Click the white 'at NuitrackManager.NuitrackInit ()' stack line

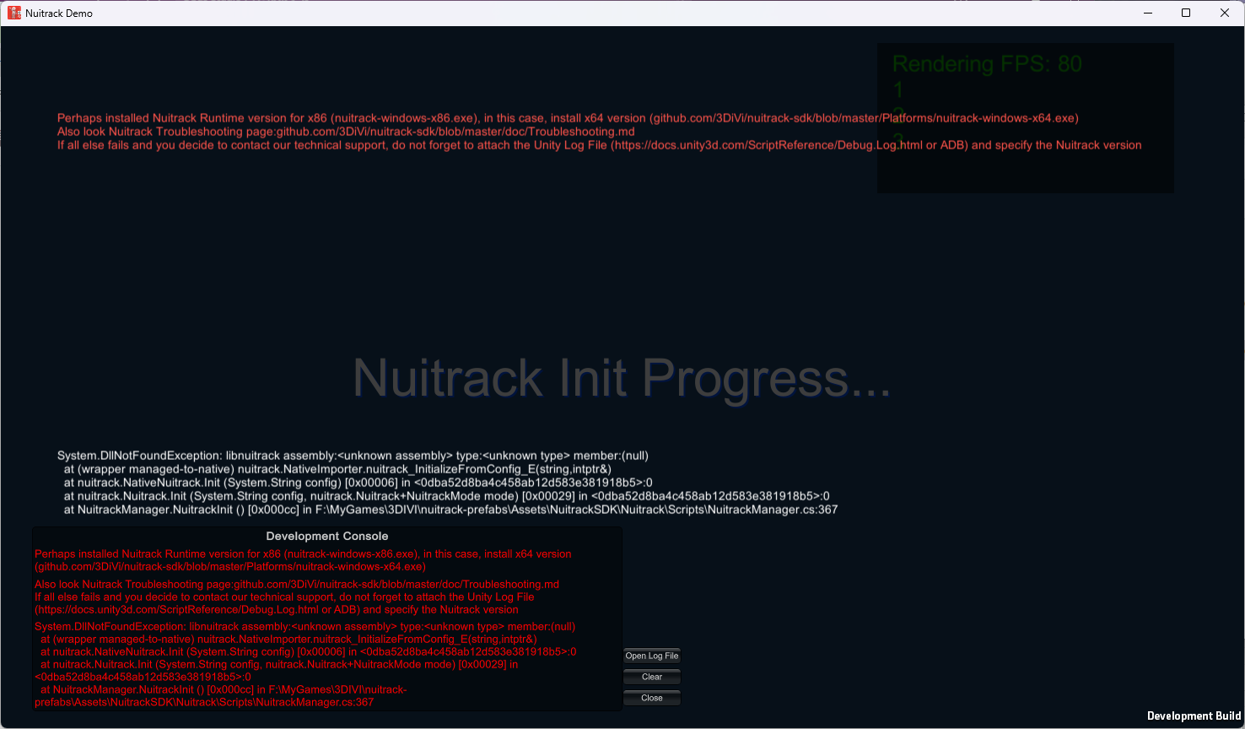tap(450, 510)
